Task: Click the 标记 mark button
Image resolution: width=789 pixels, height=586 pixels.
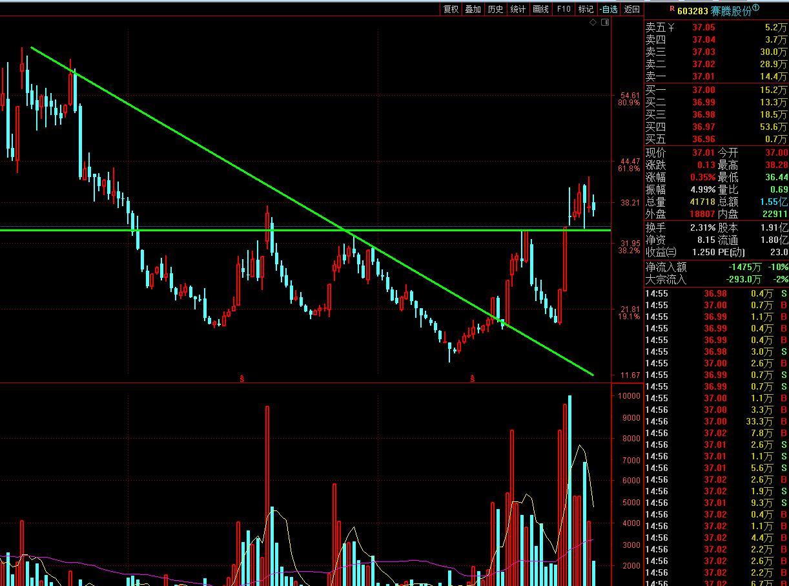Action: coord(586,9)
